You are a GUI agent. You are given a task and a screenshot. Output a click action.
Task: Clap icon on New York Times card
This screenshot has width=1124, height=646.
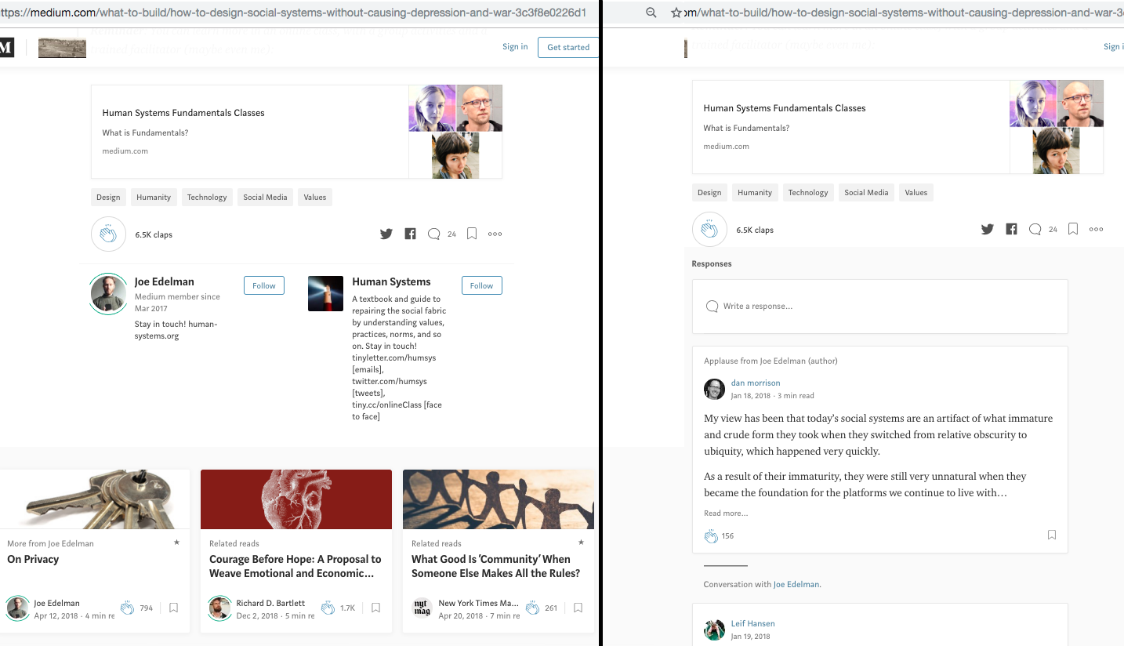[x=533, y=608]
